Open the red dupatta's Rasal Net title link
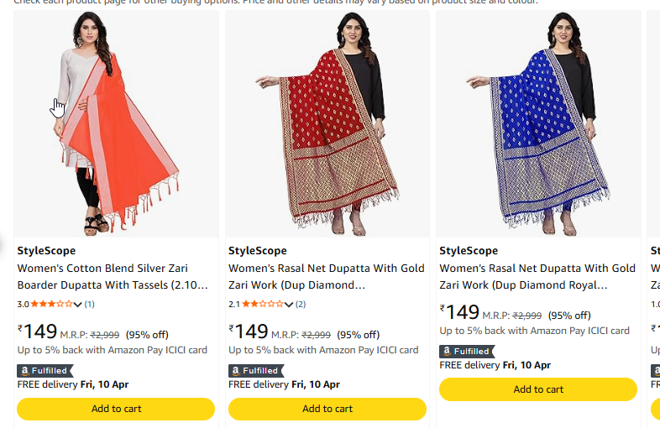This screenshot has height=428, width=660. click(x=326, y=277)
